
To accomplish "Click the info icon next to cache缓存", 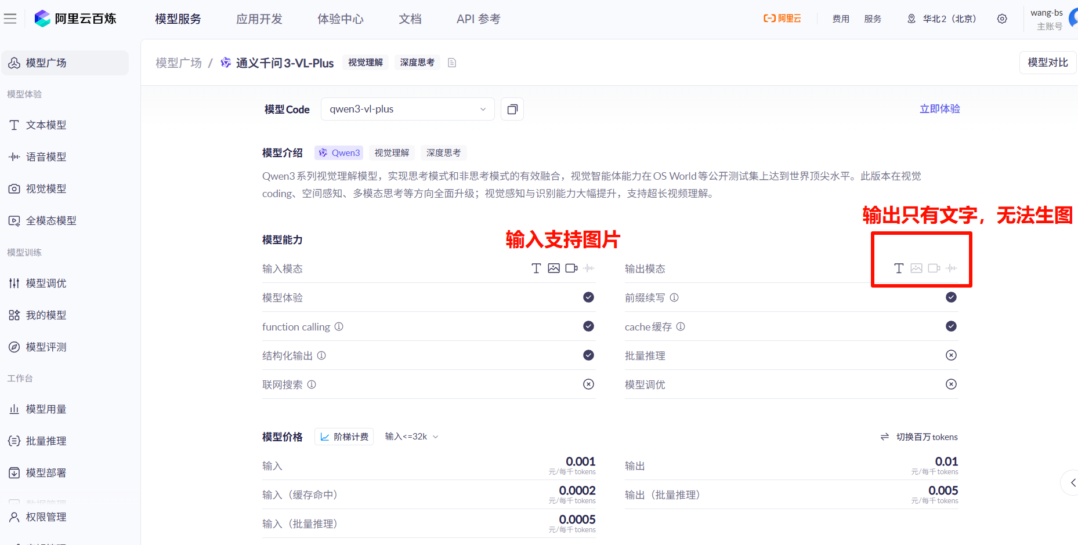I will pos(681,327).
